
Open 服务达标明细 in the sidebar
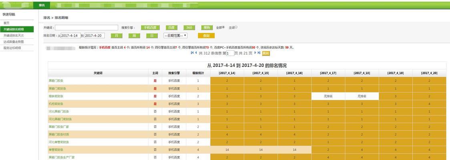(x=12, y=48)
